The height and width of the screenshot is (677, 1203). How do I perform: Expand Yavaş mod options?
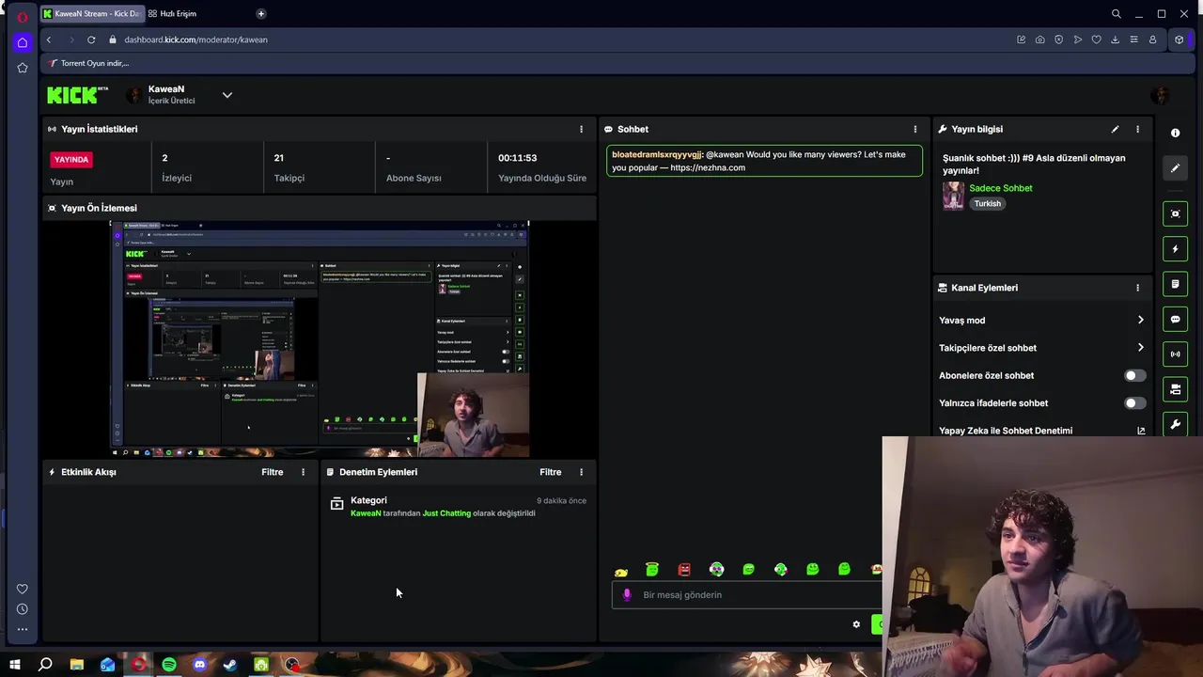point(1041,321)
